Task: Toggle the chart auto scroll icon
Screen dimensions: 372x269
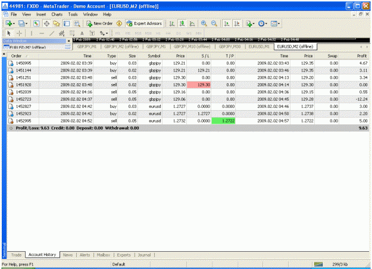Action: pos(227,23)
